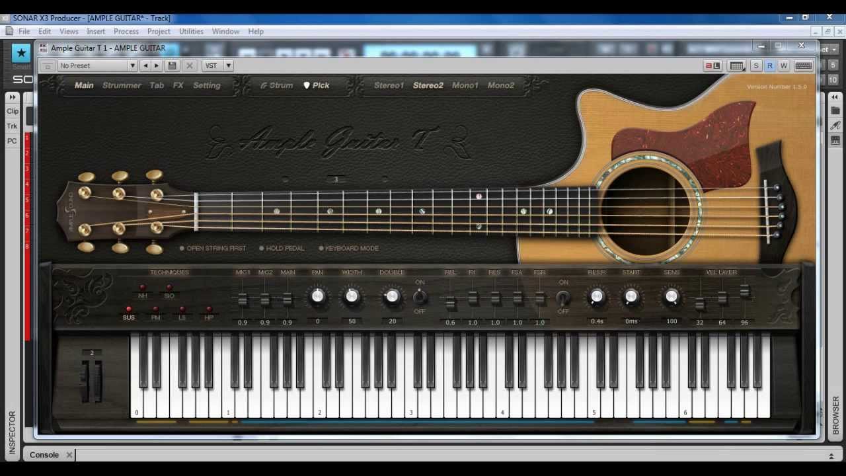Open the Help menu
The width and height of the screenshot is (846, 476).
[256, 31]
